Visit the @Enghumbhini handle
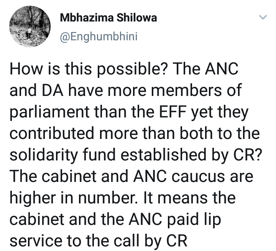Screen dimensions: 276x251 click(99, 37)
